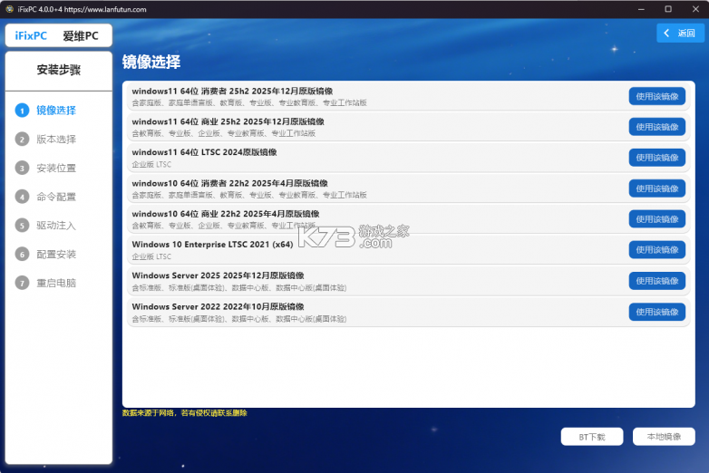Screen dimensions: 709x473
Task: Use the windows11 消费者 25h2 image
Action: pyautogui.click(x=657, y=96)
